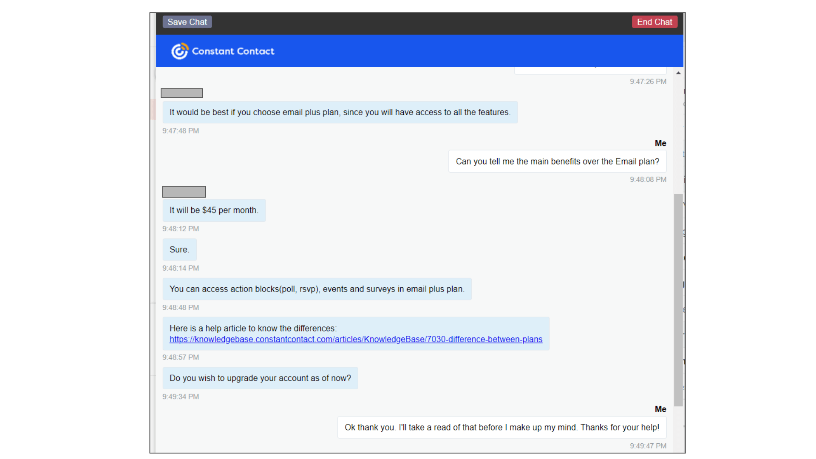This screenshot has height=459, width=816.
Task: Click the 9:48:14 PM timestamp
Action: point(181,268)
